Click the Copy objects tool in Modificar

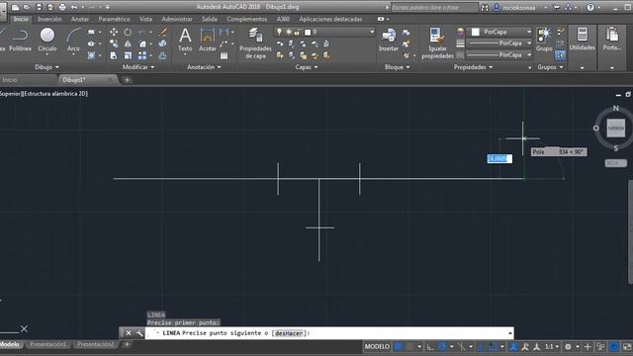click(114, 44)
